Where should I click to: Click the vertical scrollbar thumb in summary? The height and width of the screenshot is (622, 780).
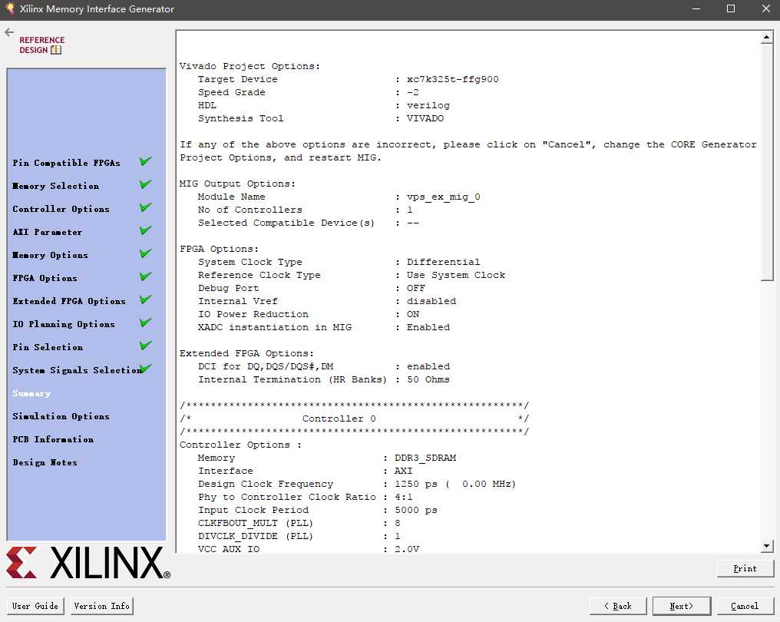pos(767,162)
